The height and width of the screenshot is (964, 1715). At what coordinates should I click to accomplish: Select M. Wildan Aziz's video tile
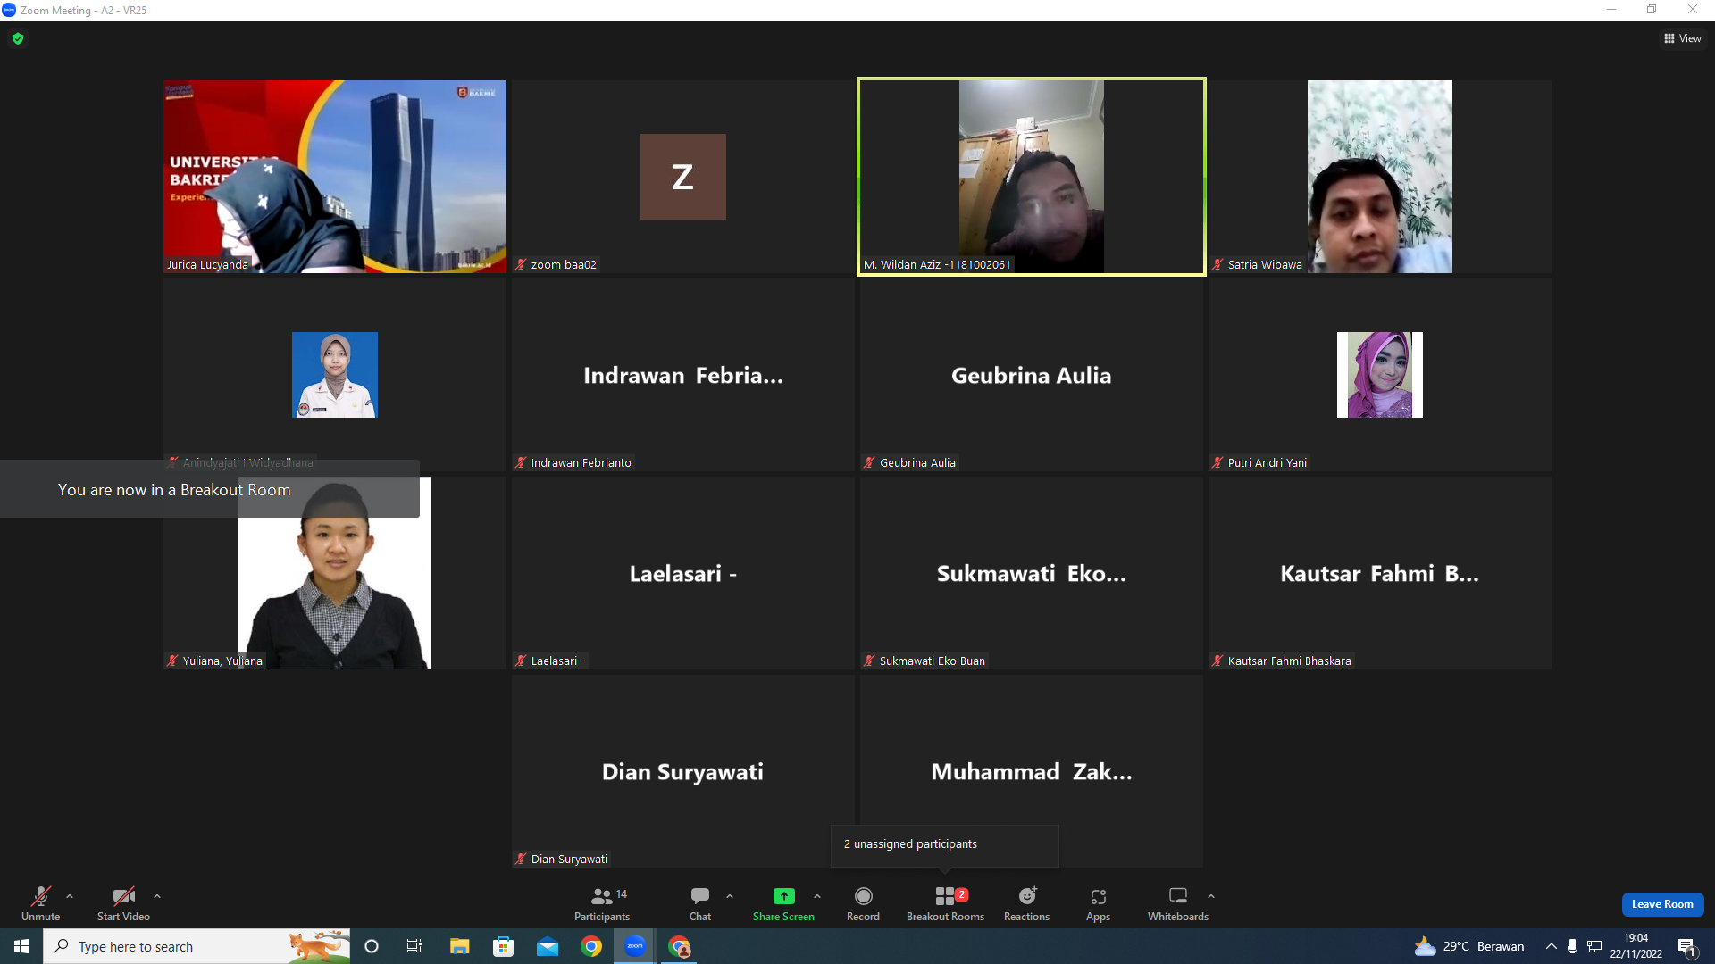click(1032, 177)
